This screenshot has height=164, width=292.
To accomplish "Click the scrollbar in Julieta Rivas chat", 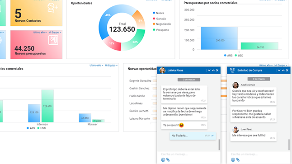I will [x=219, y=145].
